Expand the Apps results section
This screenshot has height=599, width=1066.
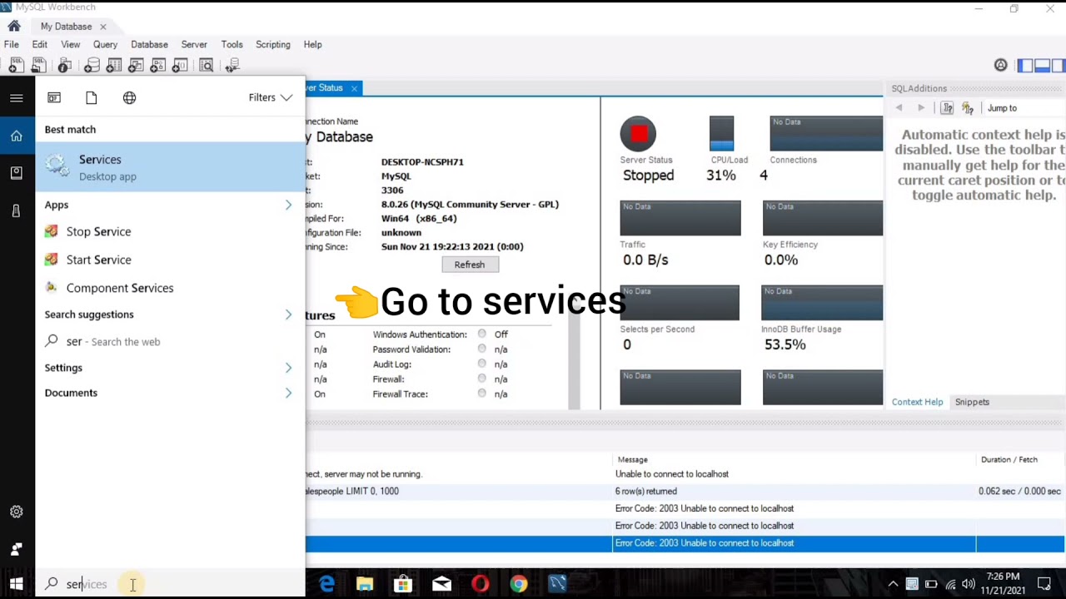(x=288, y=205)
